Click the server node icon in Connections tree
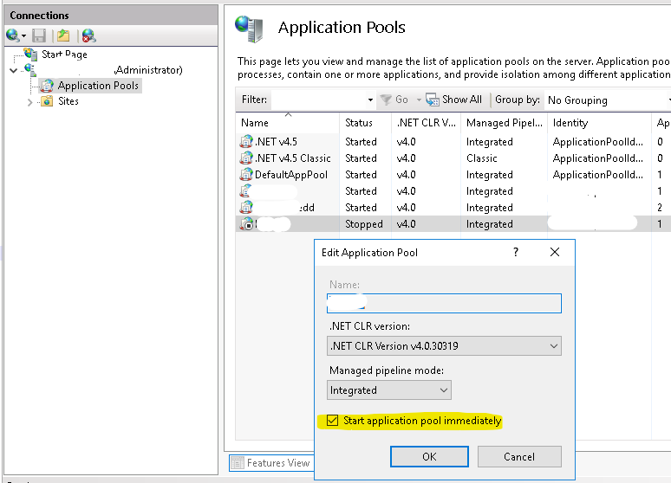This screenshot has width=671, height=483. point(30,69)
